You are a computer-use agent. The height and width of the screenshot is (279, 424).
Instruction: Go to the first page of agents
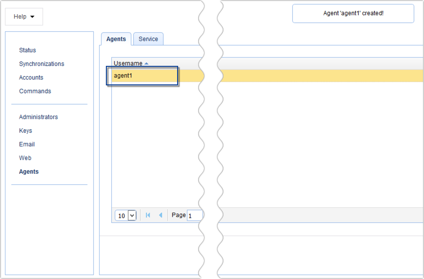[148, 215]
